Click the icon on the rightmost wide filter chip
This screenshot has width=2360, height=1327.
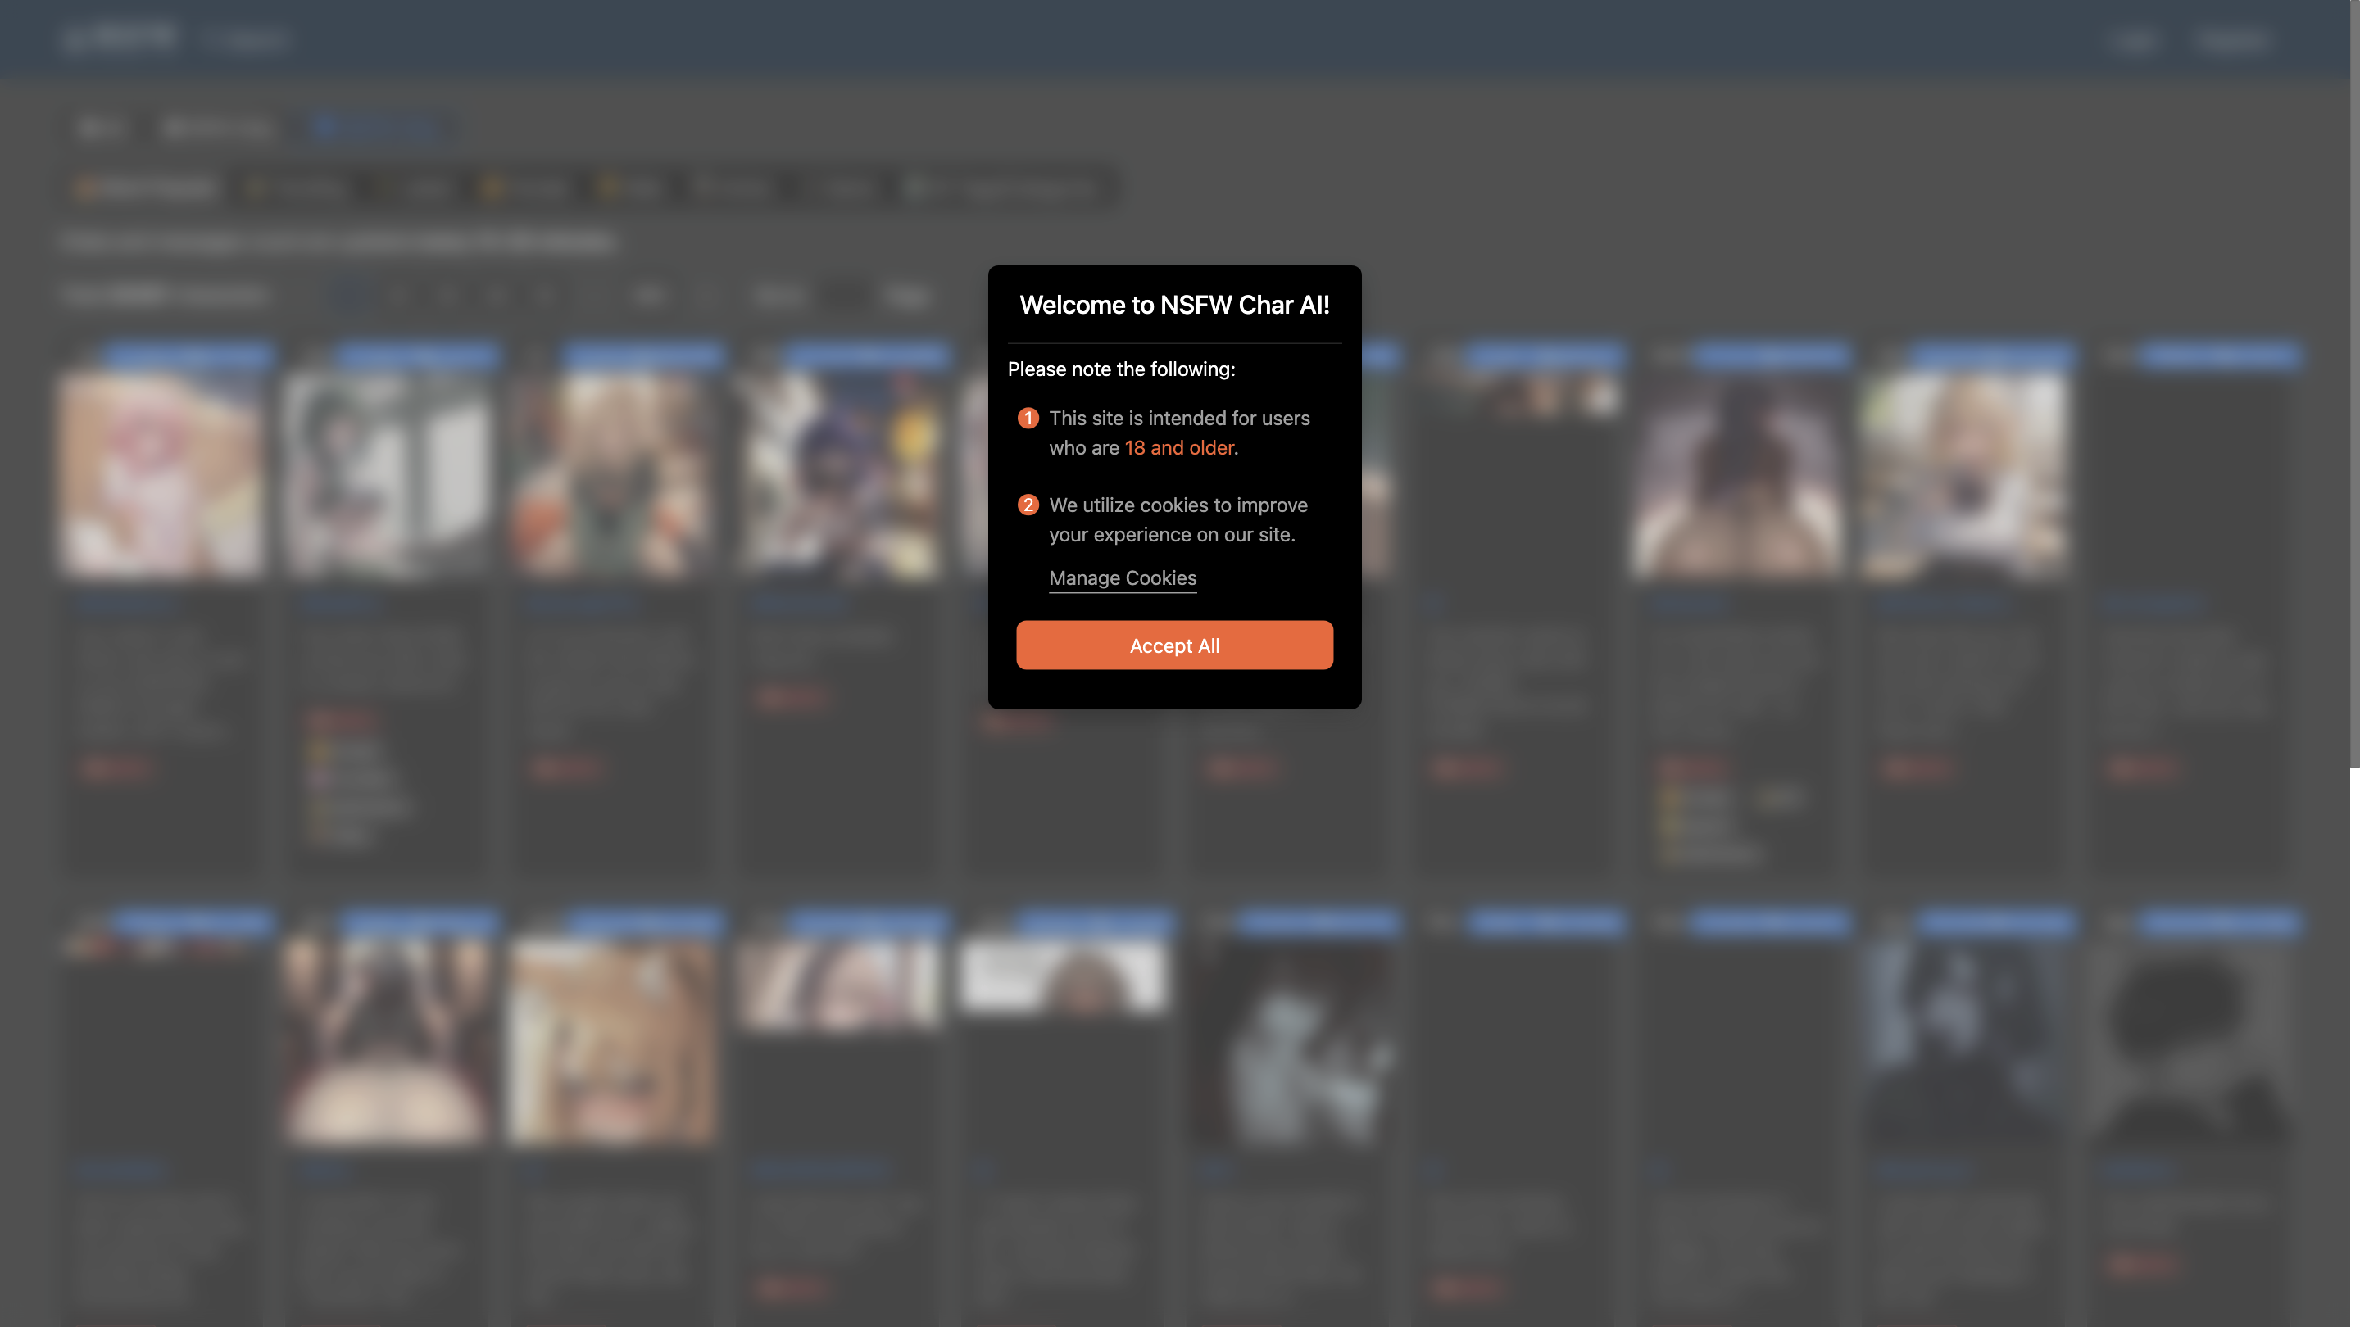pyautogui.click(x=923, y=188)
